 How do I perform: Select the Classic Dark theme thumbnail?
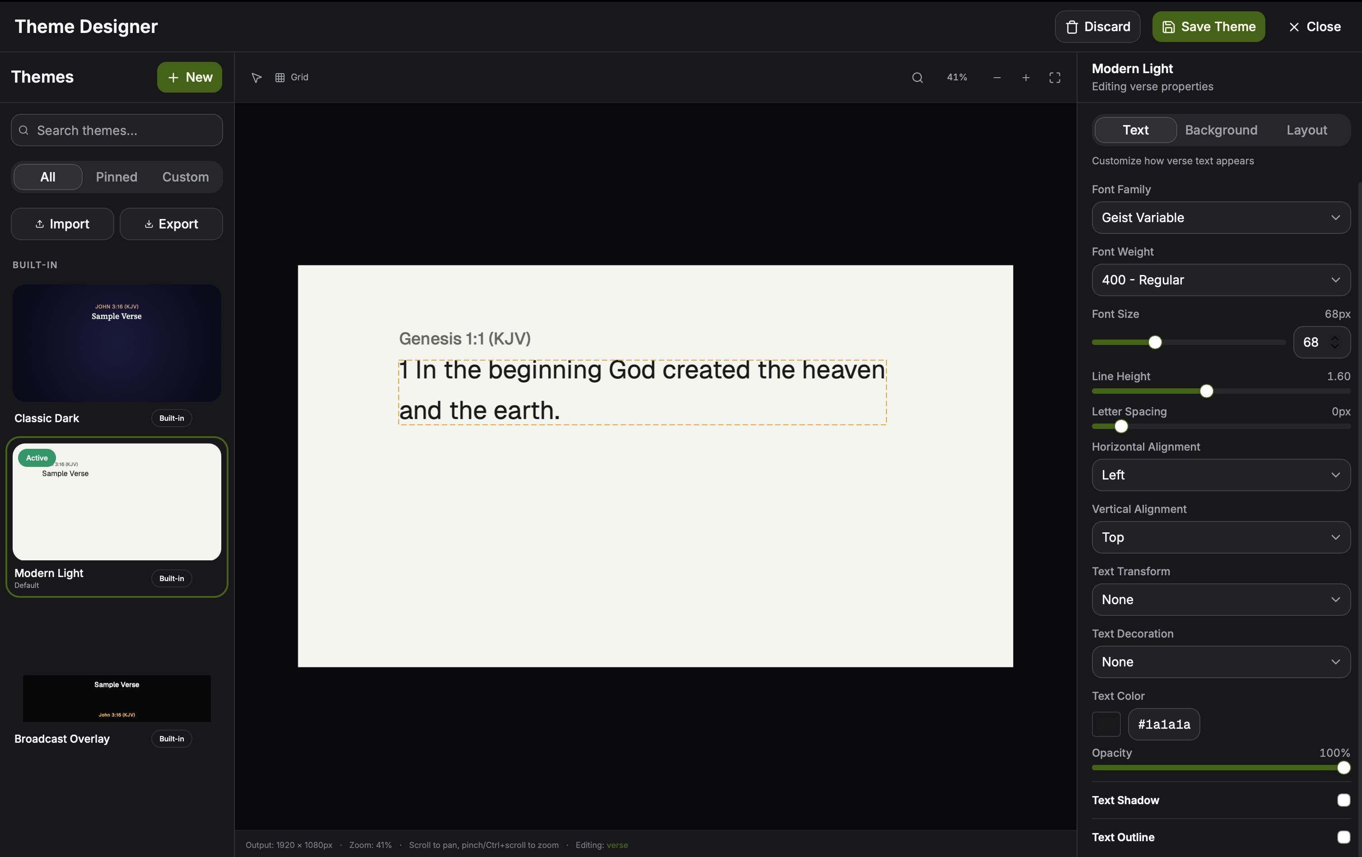117,343
